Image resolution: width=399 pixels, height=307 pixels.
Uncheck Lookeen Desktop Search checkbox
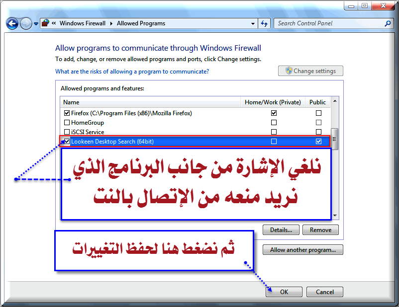click(67, 141)
